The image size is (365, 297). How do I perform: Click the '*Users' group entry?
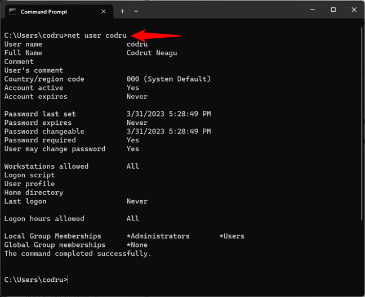click(x=232, y=236)
